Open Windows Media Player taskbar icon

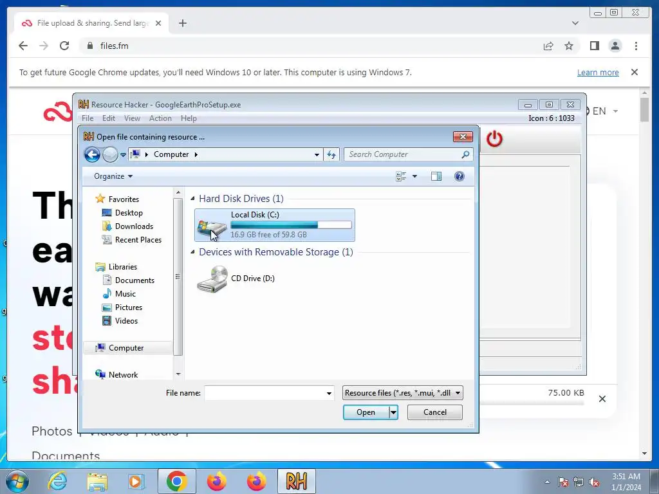click(x=136, y=481)
